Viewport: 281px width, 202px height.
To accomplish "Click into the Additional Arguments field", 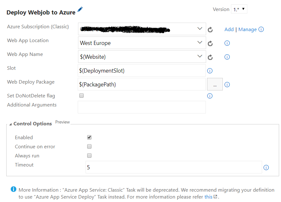I will [x=142, y=107].
